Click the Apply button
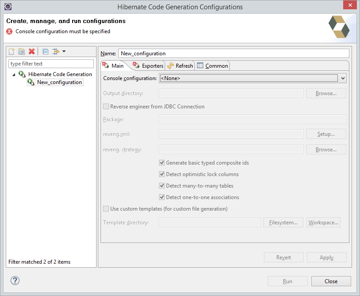This screenshot has height=296, width=360. (327, 257)
